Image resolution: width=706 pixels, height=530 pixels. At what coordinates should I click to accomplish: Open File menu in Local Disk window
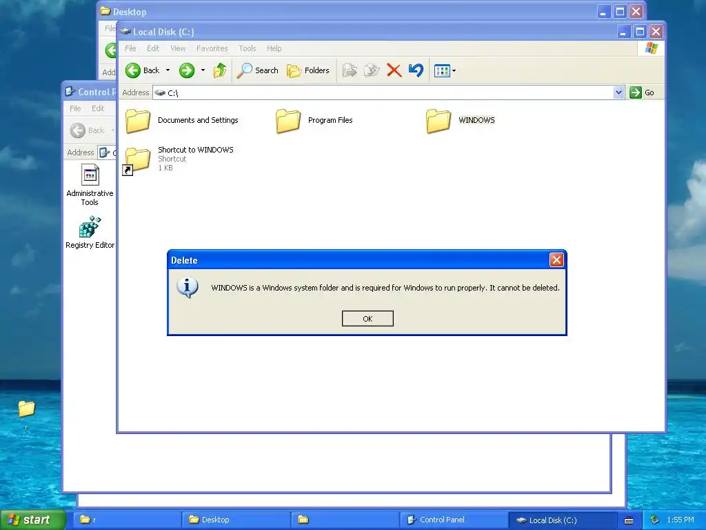click(x=130, y=48)
